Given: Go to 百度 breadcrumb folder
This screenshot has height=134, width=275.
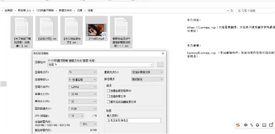Looking at the screenshot, I should click(x=80, y=11).
